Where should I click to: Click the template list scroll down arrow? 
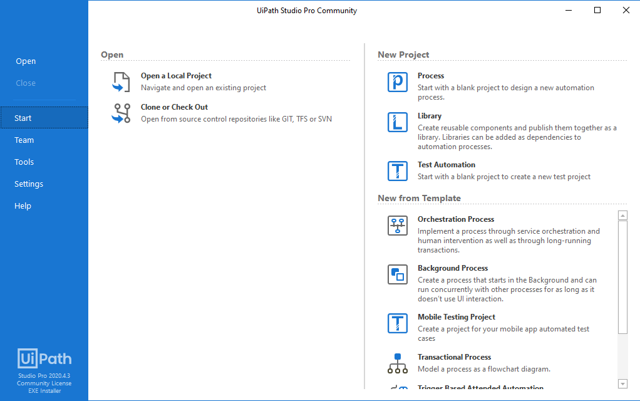coord(622,383)
